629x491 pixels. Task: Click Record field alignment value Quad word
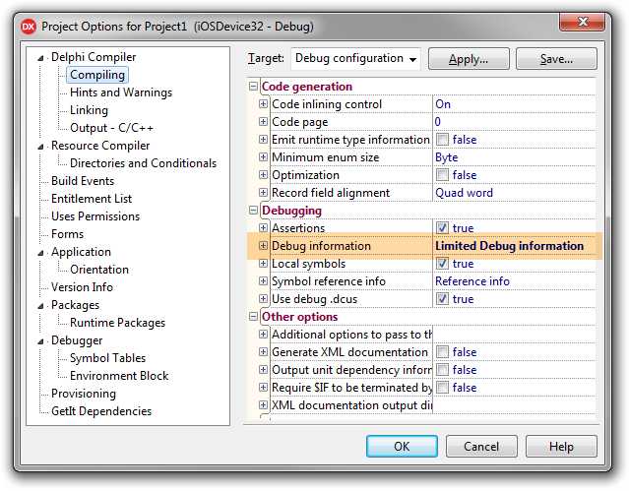[465, 193]
